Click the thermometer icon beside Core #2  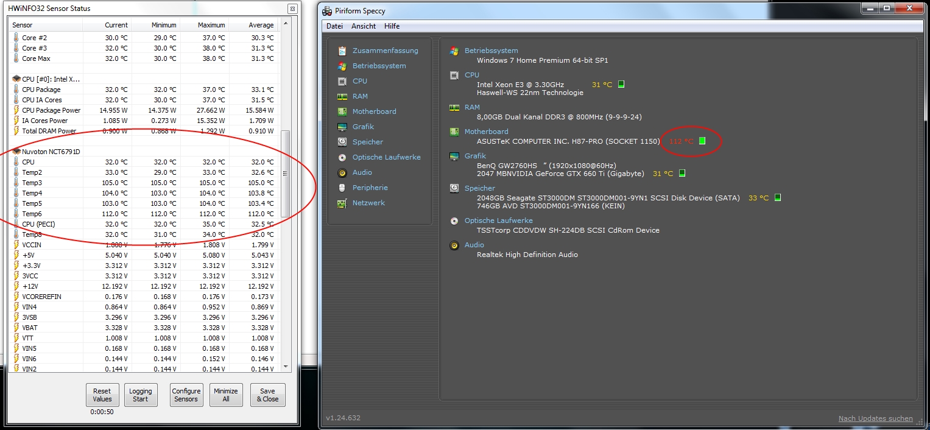(x=16, y=38)
